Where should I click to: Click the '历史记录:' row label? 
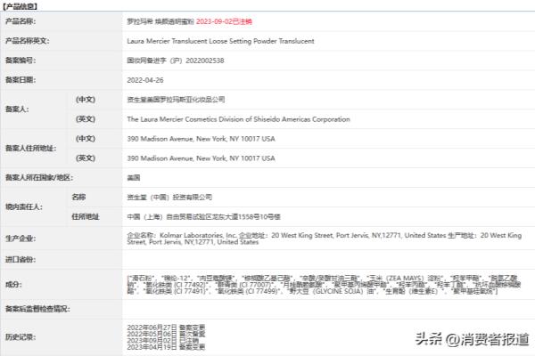pos(21,337)
